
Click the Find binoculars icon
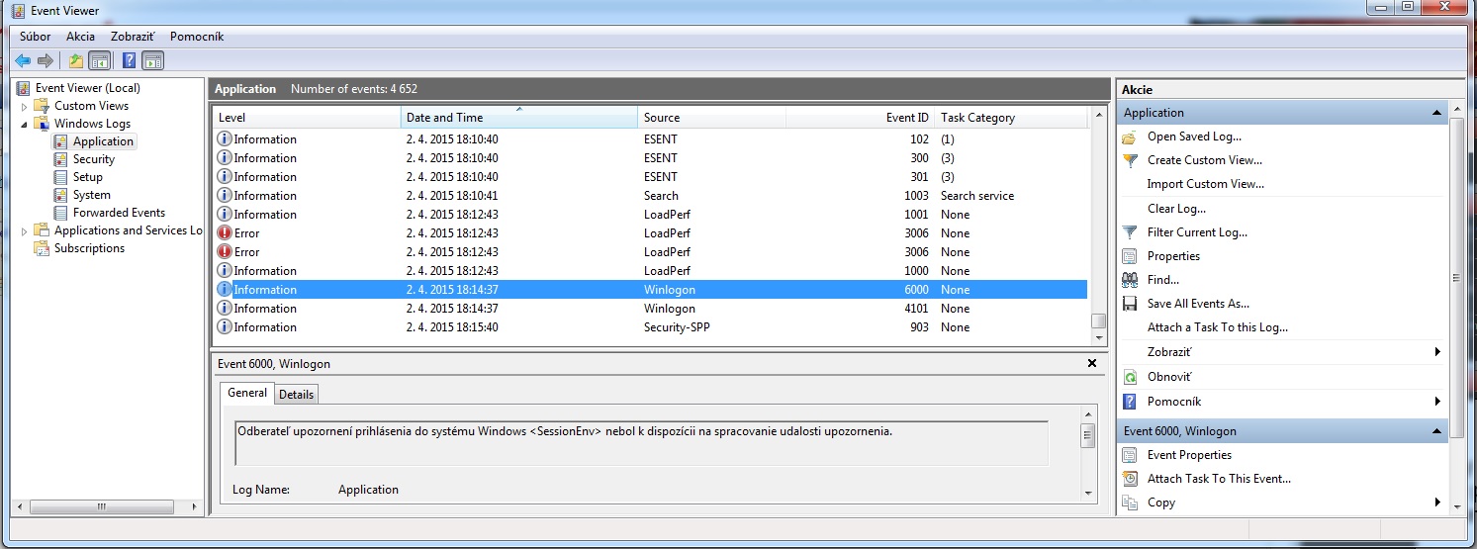1131,280
